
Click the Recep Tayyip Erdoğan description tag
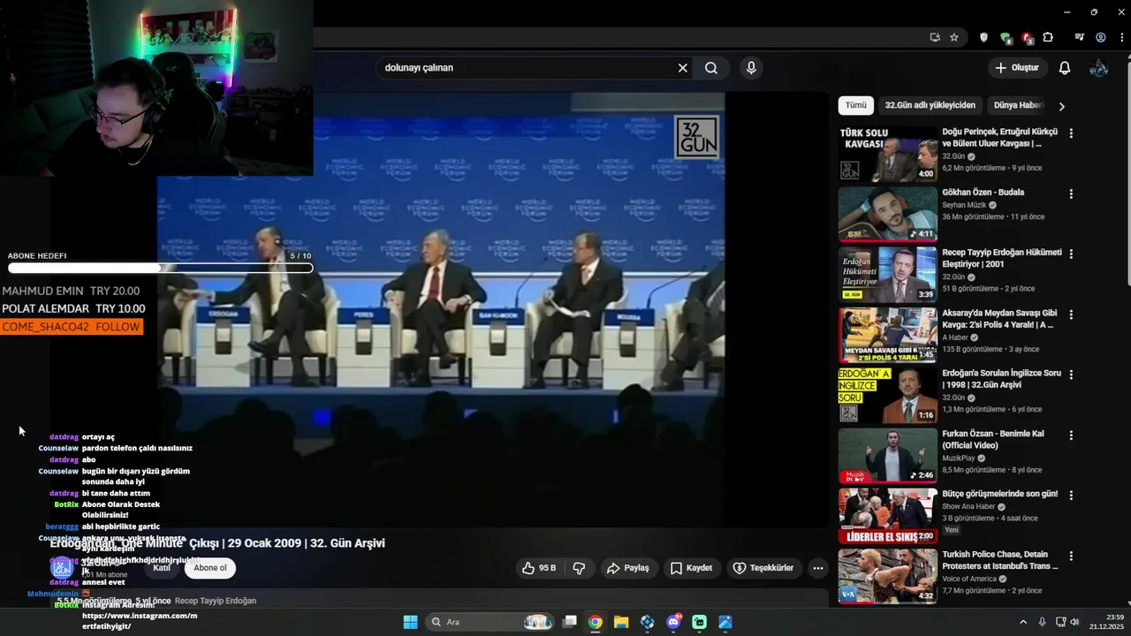click(x=216, y=601)
